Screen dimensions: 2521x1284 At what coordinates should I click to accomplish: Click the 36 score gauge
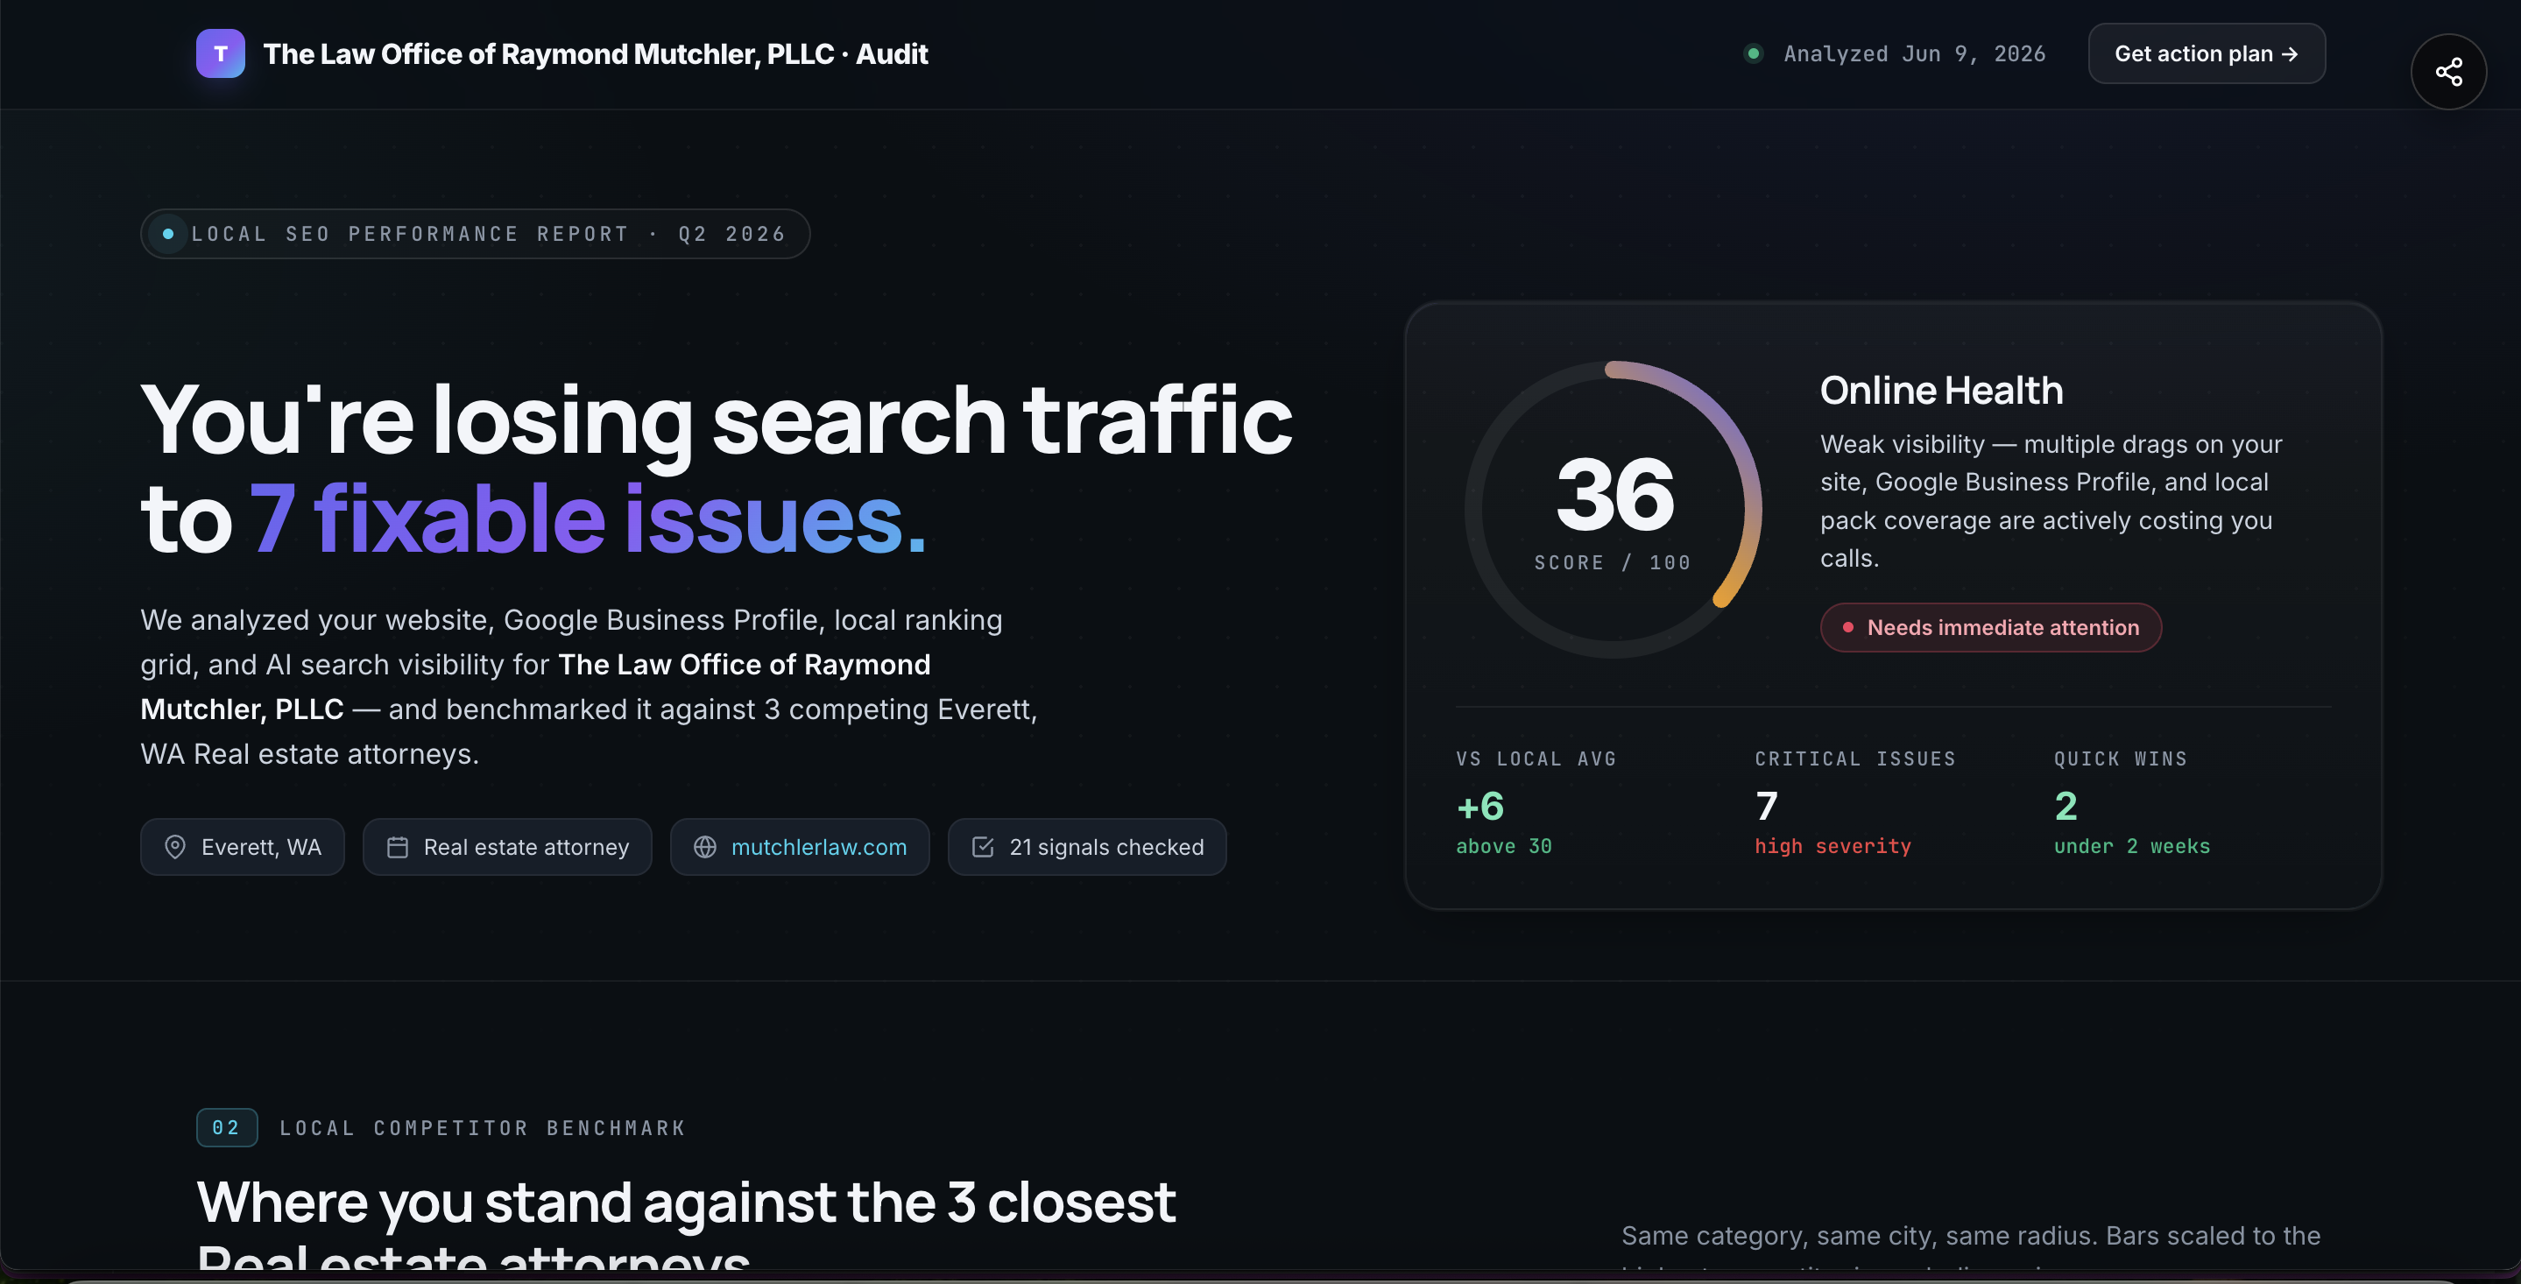pos(1614,509)
